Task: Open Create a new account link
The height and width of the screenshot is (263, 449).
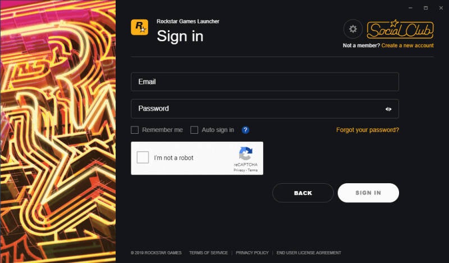Action: click(407, 46)
